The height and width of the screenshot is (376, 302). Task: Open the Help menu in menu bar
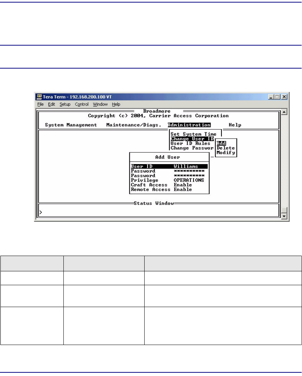116,104
